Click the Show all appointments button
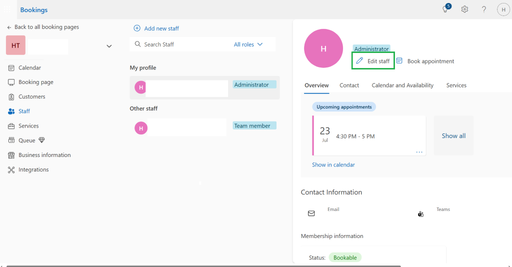This screenshot has width=512, height=267. (453, 136)
